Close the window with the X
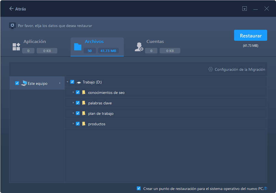The image size is (276, 193). click(x=267, y=9)
